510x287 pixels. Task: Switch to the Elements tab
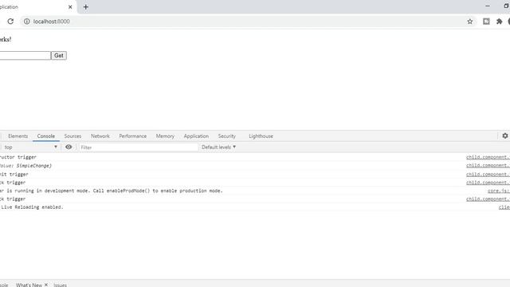coord(18,136)
